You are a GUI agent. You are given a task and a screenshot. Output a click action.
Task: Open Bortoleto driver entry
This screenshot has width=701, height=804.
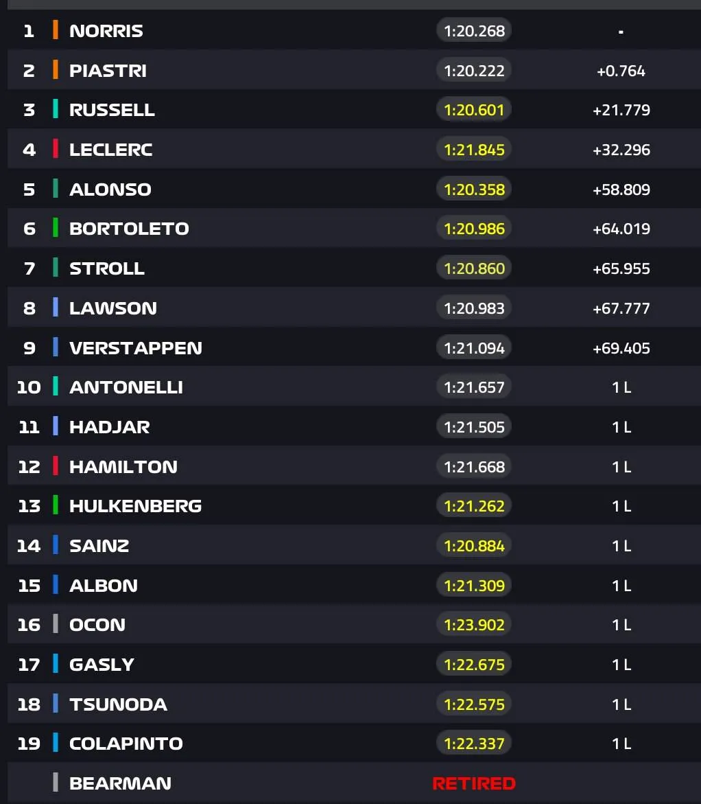[129, 229]
